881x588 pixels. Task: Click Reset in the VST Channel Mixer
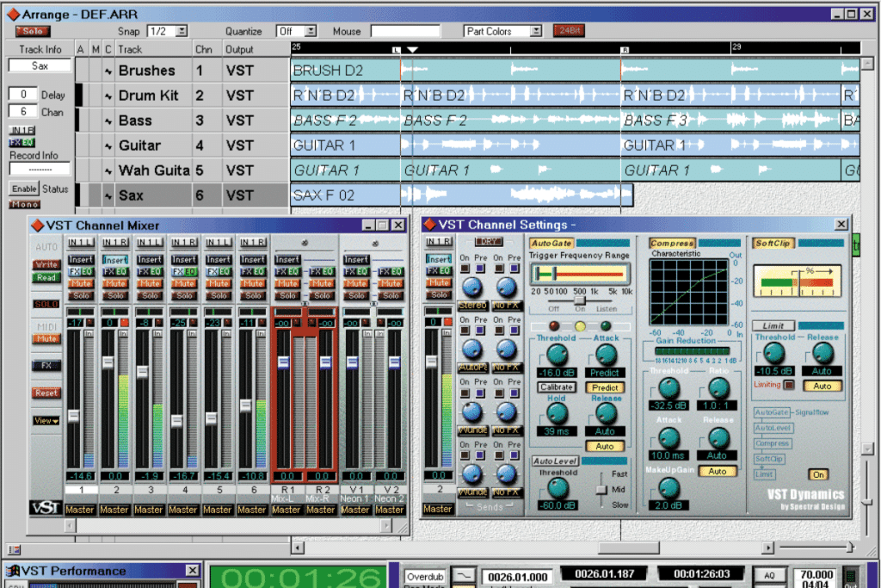[46, 393]
